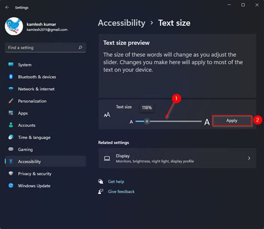The image size is (264, 229).
Task: Click the Privacy & security shield icon
Action: [11, 173]
